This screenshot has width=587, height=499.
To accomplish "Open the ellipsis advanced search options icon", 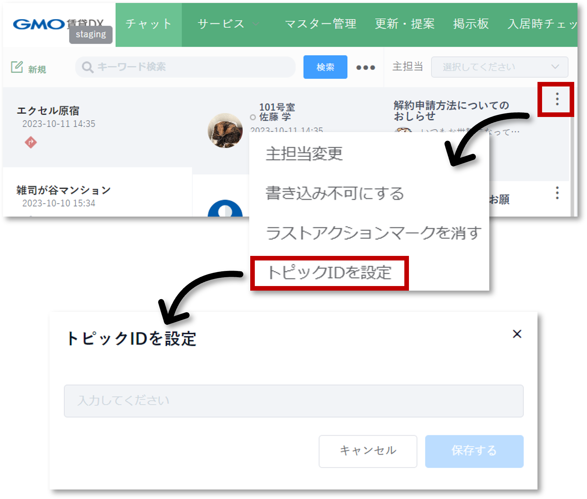I will pyautogui.click(x=365, y=67).
